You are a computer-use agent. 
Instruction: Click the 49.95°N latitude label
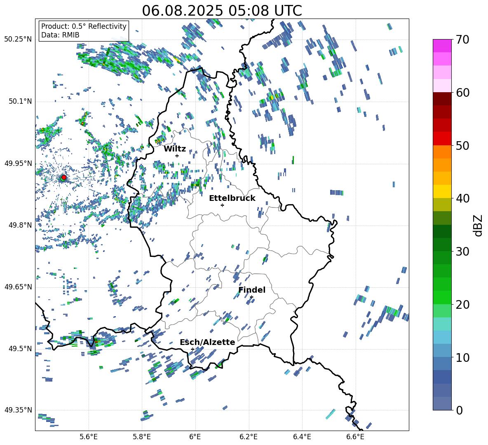[x=18, y=163]
